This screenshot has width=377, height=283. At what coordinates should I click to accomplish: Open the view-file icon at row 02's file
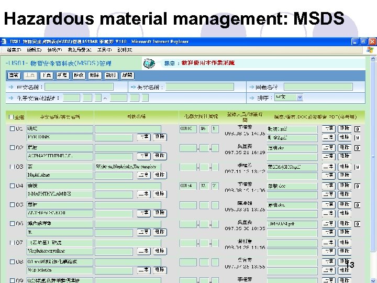pos(357,148)
